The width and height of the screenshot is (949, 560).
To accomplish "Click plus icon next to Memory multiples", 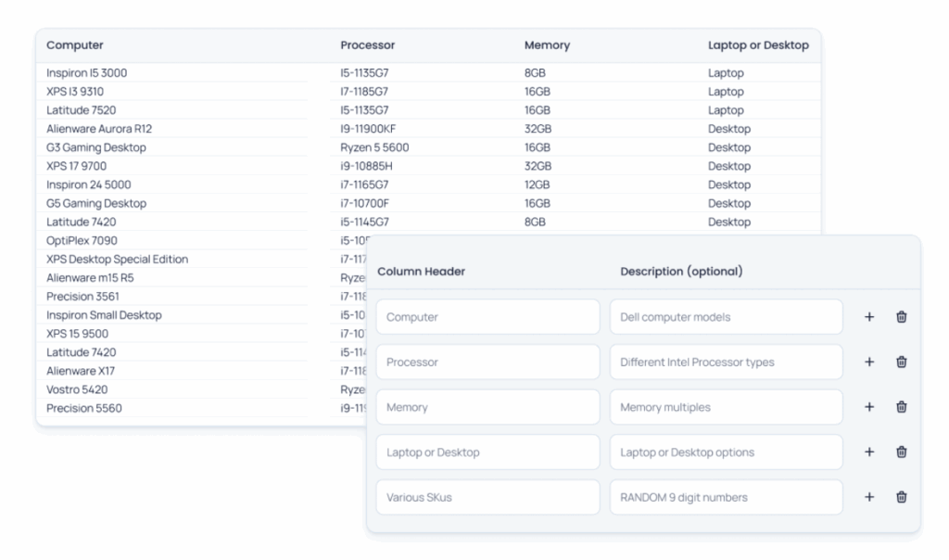I will (869, 407).
